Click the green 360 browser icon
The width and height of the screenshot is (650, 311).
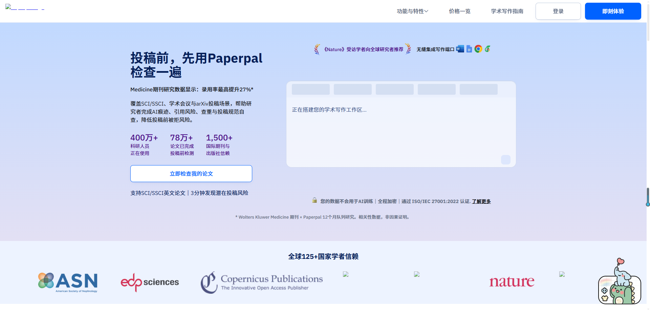[487, 49]
